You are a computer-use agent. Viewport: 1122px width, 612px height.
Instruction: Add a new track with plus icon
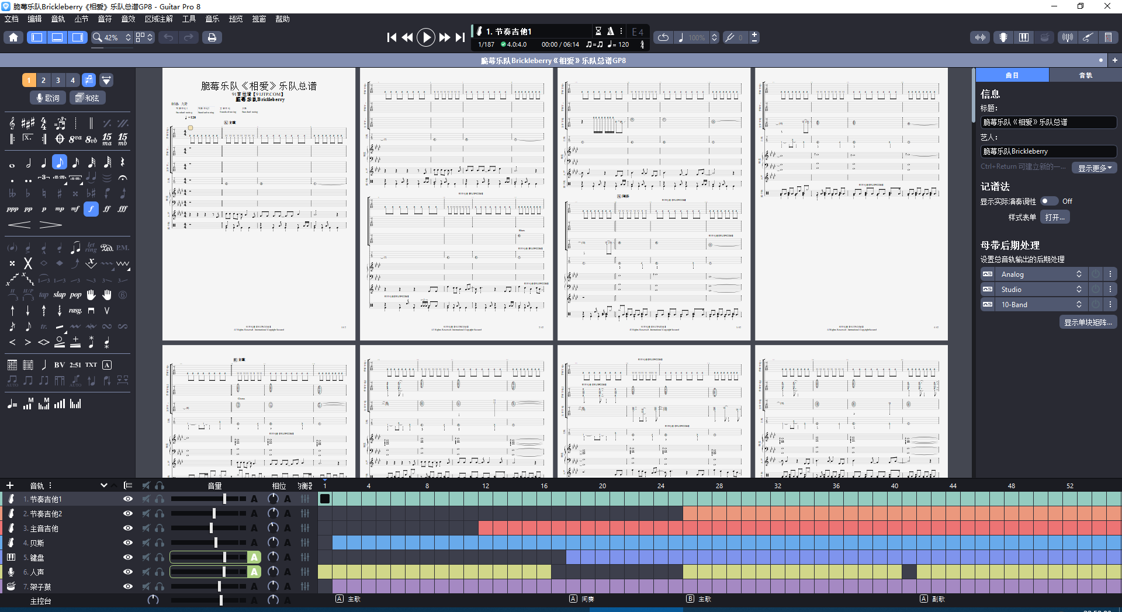click(10, 486)
